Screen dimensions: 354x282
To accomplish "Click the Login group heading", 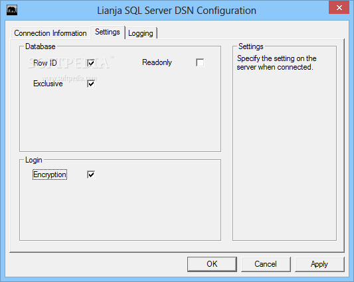I will click(x=34, y=160).
